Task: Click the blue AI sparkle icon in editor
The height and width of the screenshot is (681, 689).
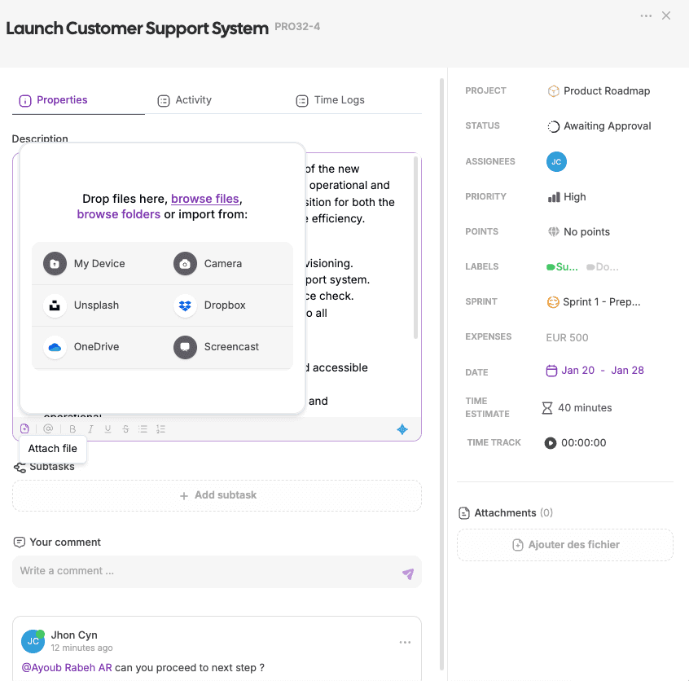Action: pos(402,429)
